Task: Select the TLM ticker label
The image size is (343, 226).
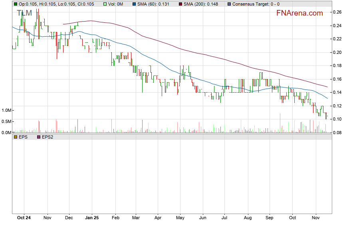Action: coord(24,13)
